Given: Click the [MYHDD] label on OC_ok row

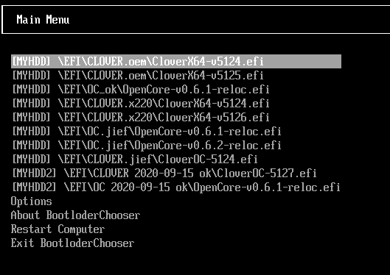Looking at the screenshot, I should [x=32, y=89].
